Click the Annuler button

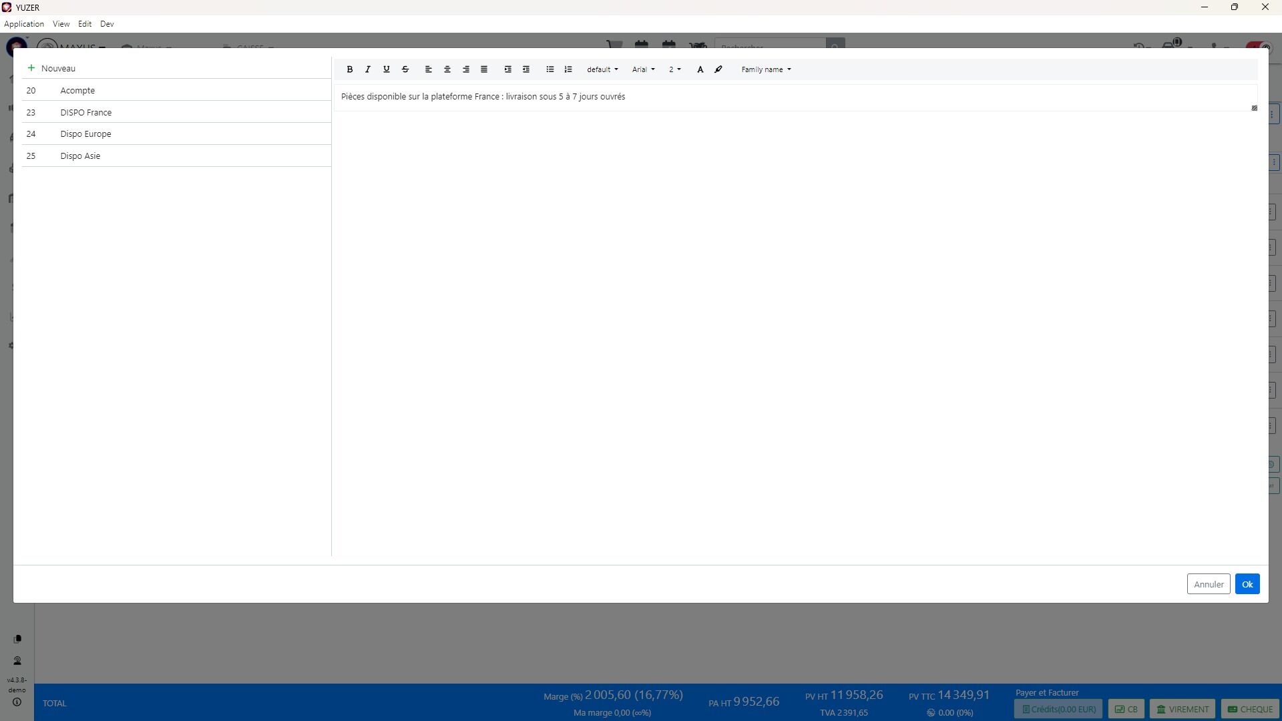pyautogui.click(x=1208, y=584)
